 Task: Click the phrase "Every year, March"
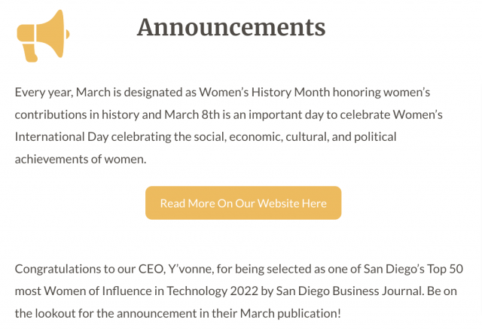click(63, 92)
